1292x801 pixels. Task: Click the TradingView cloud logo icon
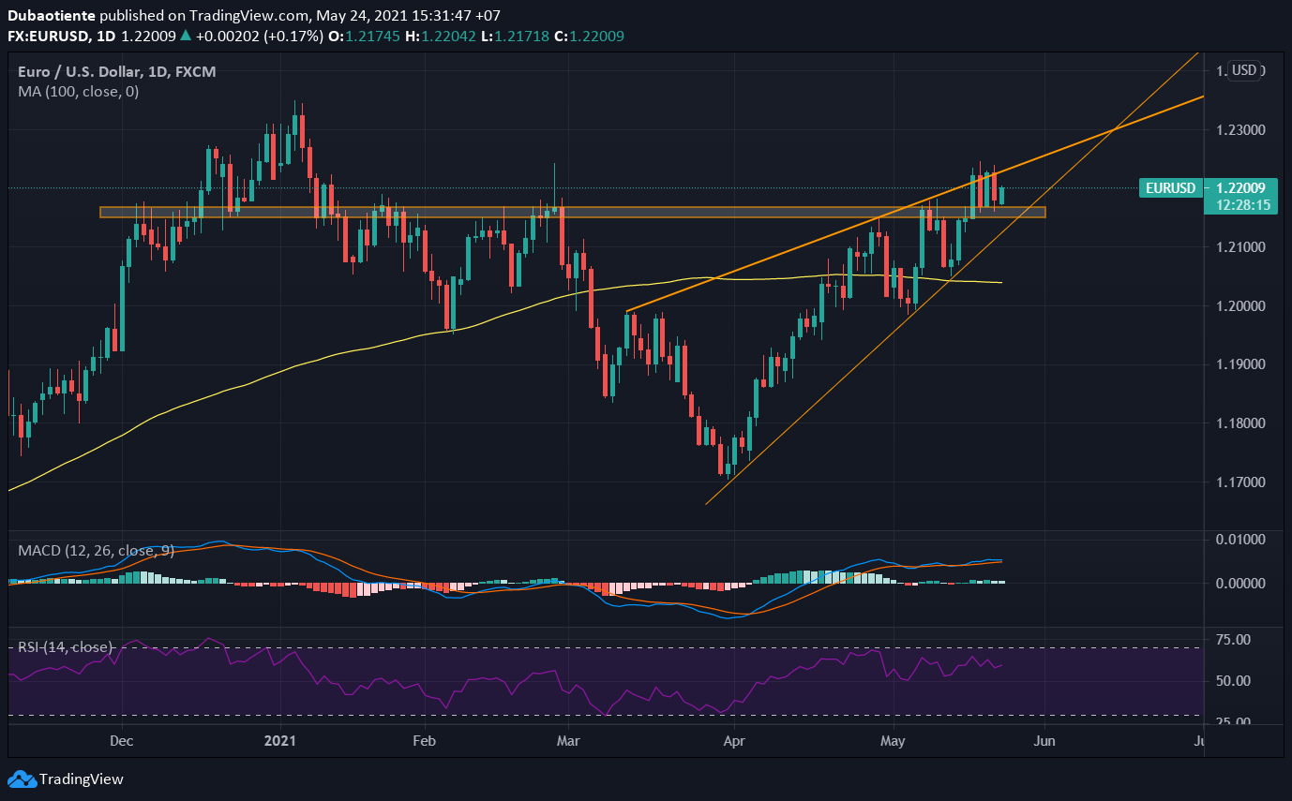pos(22,779)
